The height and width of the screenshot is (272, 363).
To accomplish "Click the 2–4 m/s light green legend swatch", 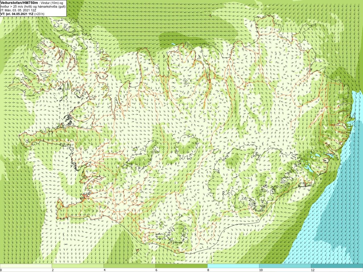I will tap(78, 266).
